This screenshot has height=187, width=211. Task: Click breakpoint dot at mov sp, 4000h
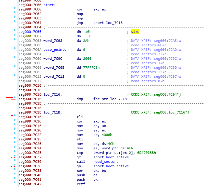[x=15, y=133]
